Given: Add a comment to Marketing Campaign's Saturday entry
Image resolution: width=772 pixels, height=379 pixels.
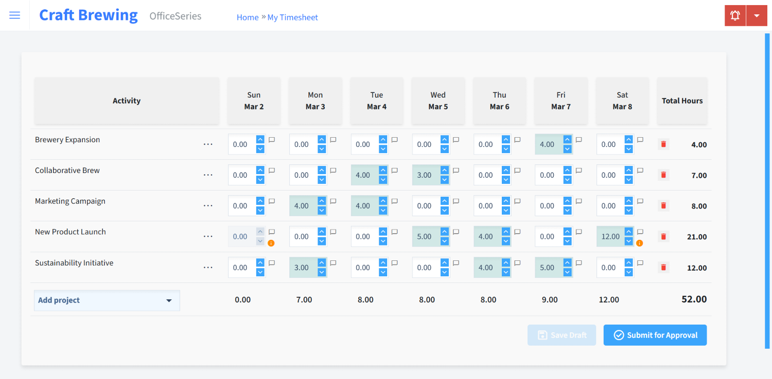Looking at the screenshot, I should pos(640,201).
